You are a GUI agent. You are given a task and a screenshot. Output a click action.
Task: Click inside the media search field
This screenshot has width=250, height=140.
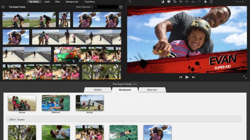[106, 7]
